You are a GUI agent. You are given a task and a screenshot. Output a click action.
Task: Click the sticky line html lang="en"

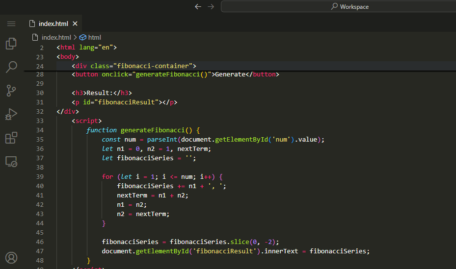point(87,48)
